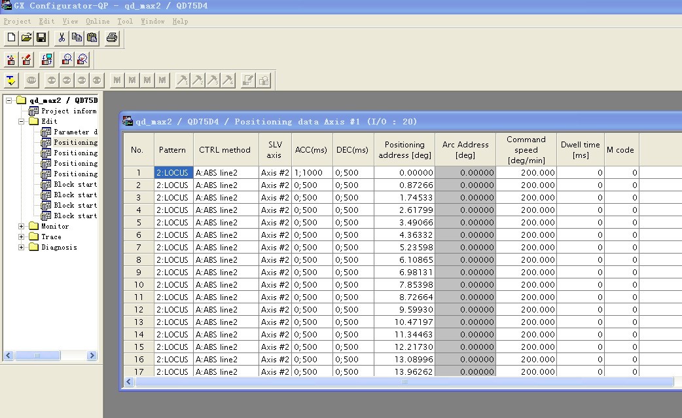The image size is (682, 418).
Task: Print using the printer icon
Action: tap(111, 38)
